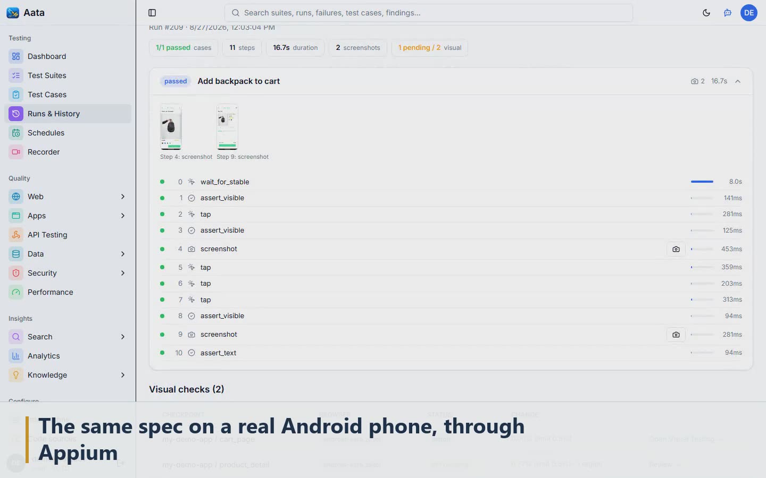This screenshot has width=766, height=478.
Task: Click the Analytics chart icon
Action: coord(16,356)
